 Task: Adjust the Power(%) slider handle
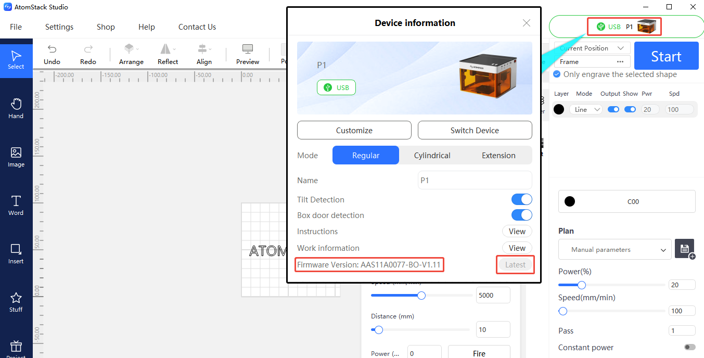click(582, 285)
